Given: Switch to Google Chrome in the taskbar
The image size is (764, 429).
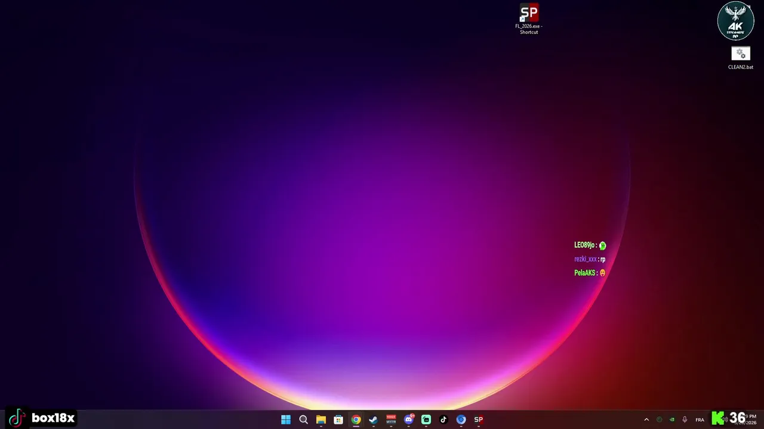Looking at the screenshot, I should (356, 419).
